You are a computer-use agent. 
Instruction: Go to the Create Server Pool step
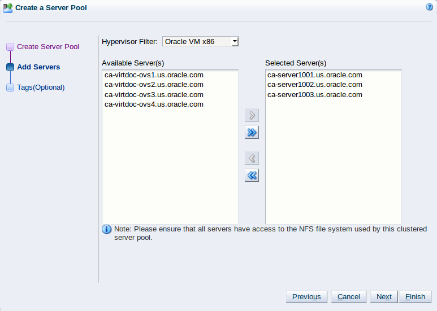(48, 47)
